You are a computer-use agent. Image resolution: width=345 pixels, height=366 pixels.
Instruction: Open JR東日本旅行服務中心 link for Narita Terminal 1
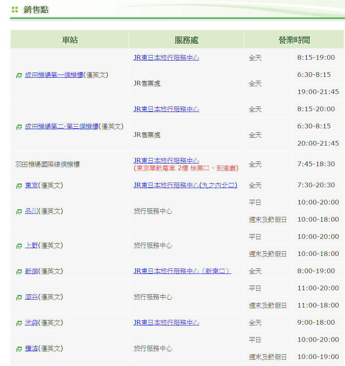(x=166, y=58)
